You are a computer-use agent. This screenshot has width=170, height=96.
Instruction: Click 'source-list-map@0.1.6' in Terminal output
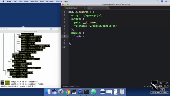click(x=21, y=73)
